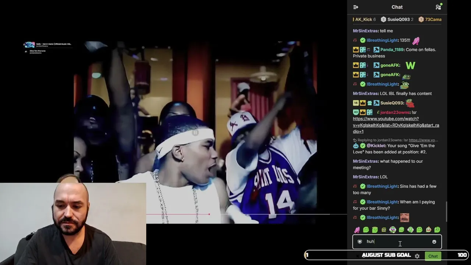The height and width of the screenshot is (265, 471).
Task: Click the 'Nelly - Hot in Herre' now-playing title
Action: point(54,44)
